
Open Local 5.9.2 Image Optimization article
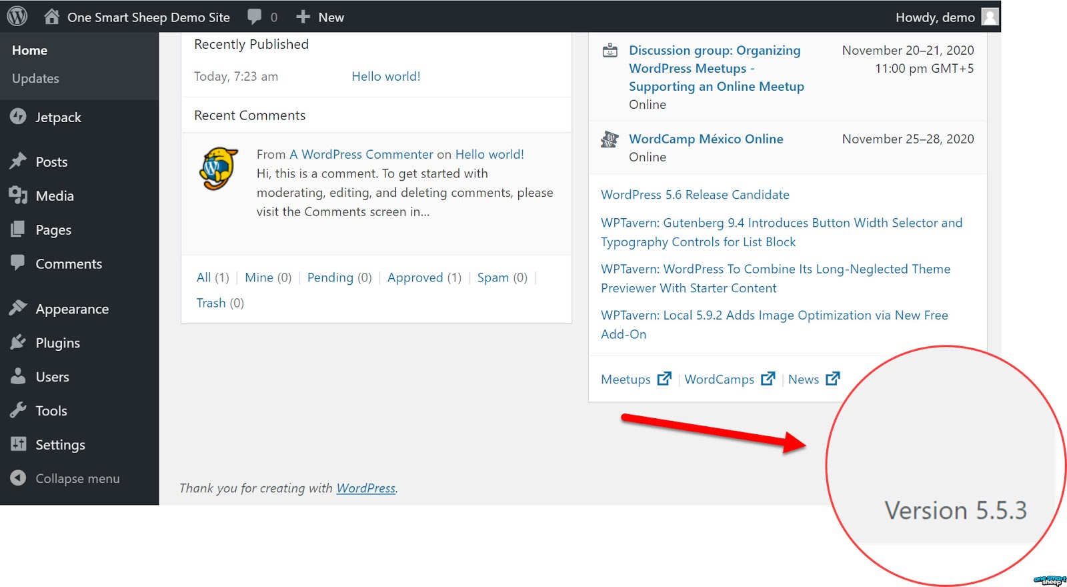point(774,324)
